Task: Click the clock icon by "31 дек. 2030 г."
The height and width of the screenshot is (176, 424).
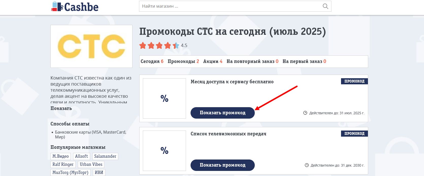Action: [x=307, y=165]
